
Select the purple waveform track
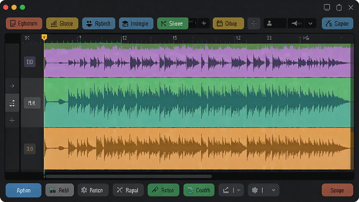coord(197,61)
